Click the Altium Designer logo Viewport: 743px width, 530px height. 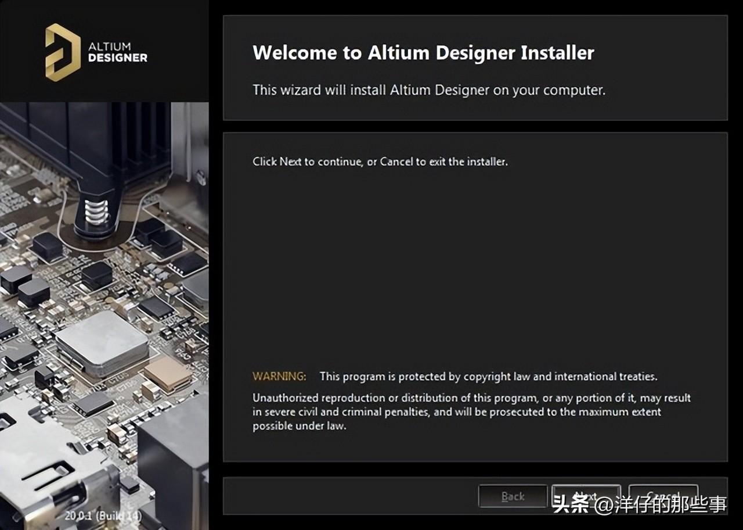pyautogui.click(x=96, y=52)
